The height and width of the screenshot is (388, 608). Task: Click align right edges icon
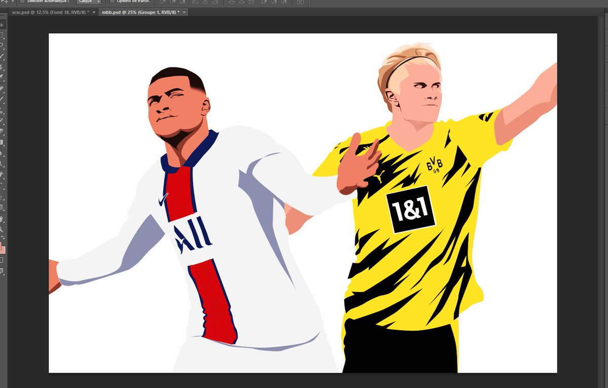point(215,2)
